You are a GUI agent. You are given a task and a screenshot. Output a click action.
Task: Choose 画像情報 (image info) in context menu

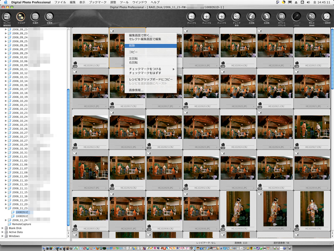click(151, 90)
